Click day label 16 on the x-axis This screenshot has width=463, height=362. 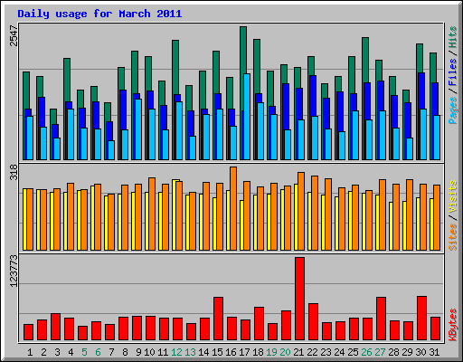[x=231, y=352]
